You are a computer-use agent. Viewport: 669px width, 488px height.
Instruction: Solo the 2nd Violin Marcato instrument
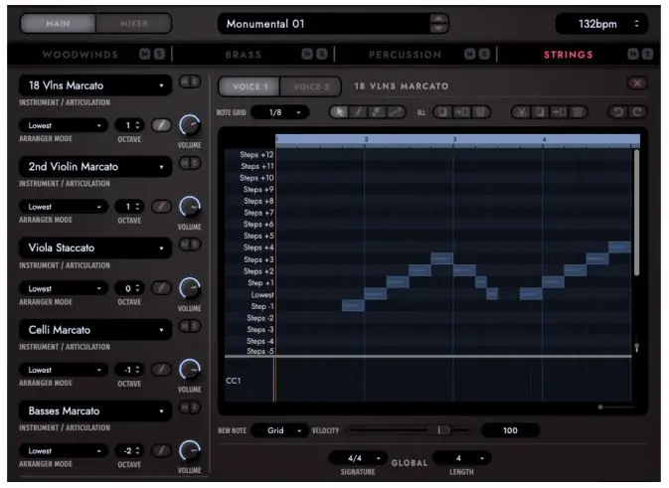[195, 163]
